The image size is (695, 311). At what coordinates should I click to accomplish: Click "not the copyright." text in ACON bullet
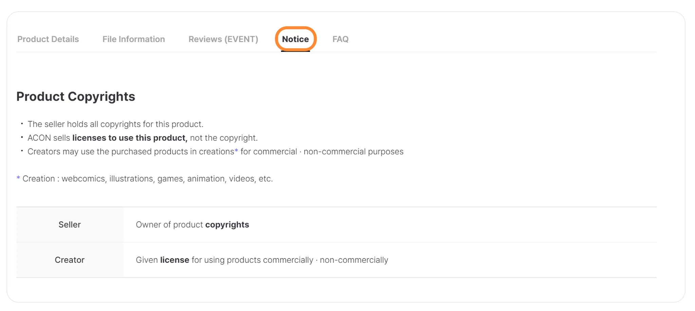[x=224, y=138]
